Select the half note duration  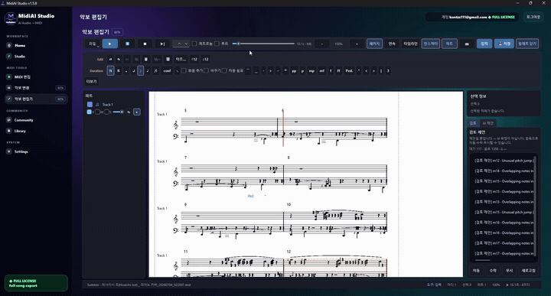133,70
